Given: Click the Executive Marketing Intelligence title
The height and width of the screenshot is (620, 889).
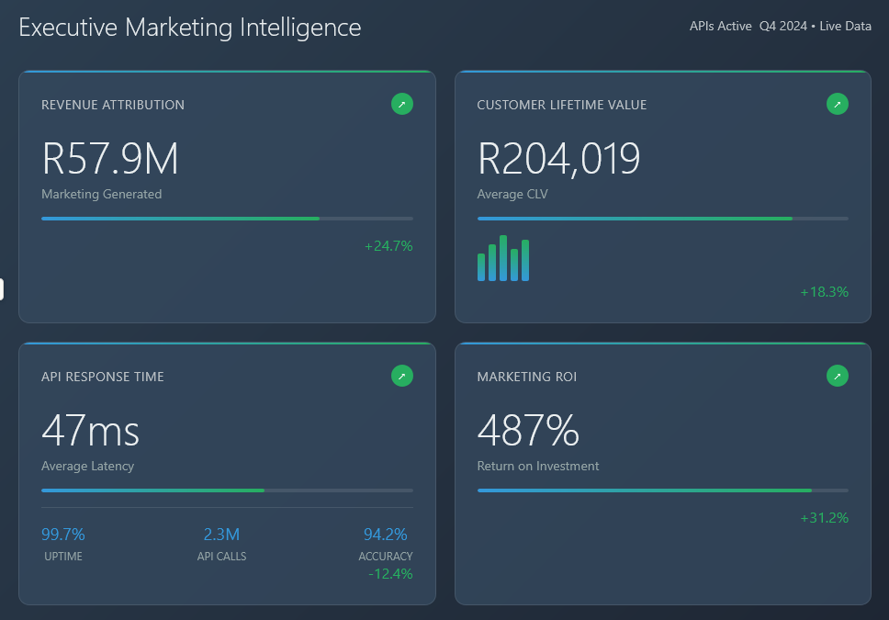Looking at the screenshot, I should (190, 28).
